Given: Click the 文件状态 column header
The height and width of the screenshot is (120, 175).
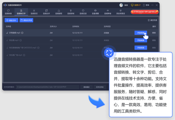Looking at the screenshot, I should 107,26.
